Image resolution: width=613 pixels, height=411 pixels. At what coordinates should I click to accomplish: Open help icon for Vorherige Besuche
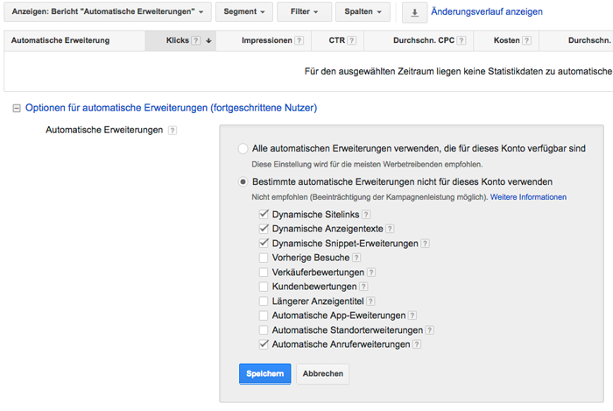pyautogui.click(x=356, y=258)
